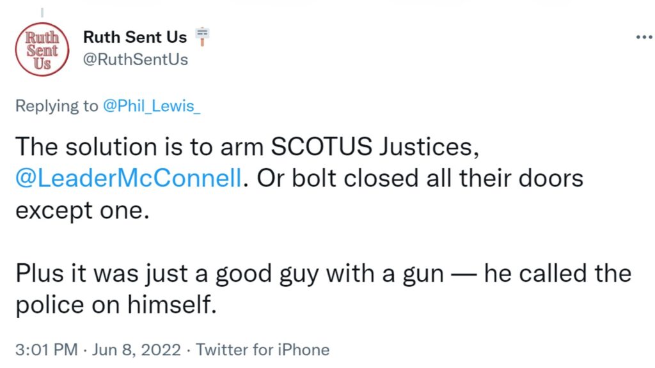Click the 'Plus it was just a good guy' line
Viewport: 655px width, 368px height.
[x=230, y=274]
